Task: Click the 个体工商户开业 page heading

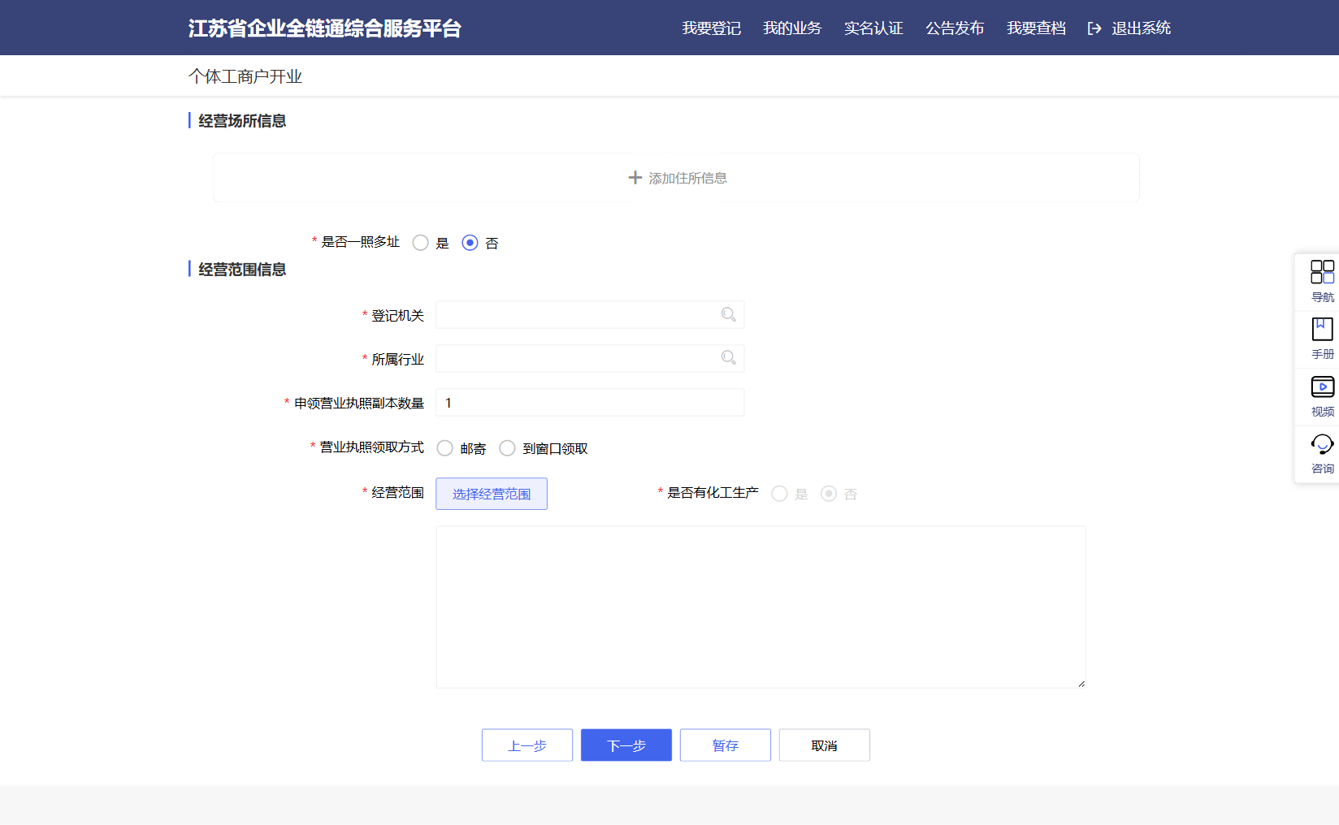Action: 245,76
